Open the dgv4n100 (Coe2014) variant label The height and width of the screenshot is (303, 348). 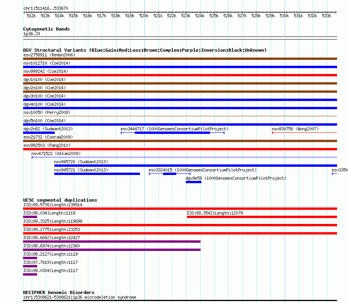(x=45, y=104)
